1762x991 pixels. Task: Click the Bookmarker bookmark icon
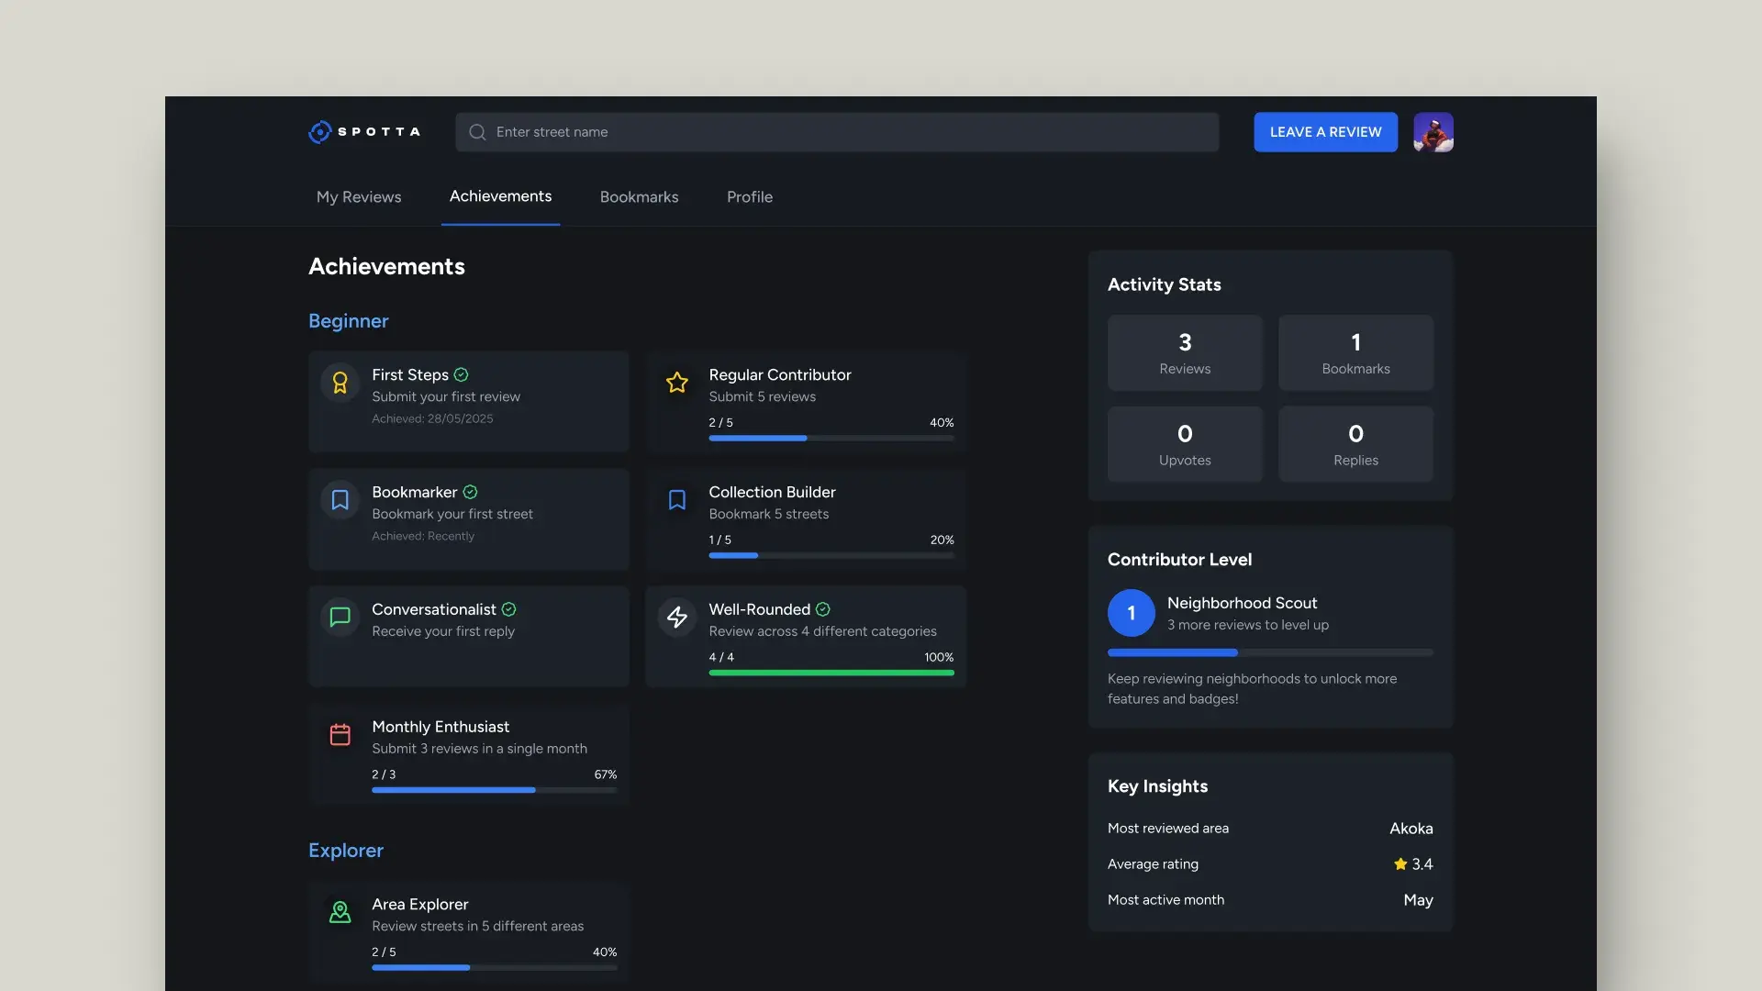340,500
